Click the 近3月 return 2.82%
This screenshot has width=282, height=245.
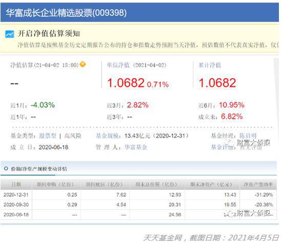138,105
